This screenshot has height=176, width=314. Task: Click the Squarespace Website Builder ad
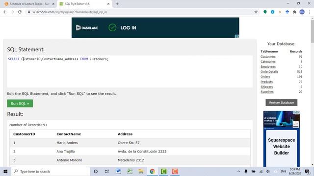[x=281, y=139]
